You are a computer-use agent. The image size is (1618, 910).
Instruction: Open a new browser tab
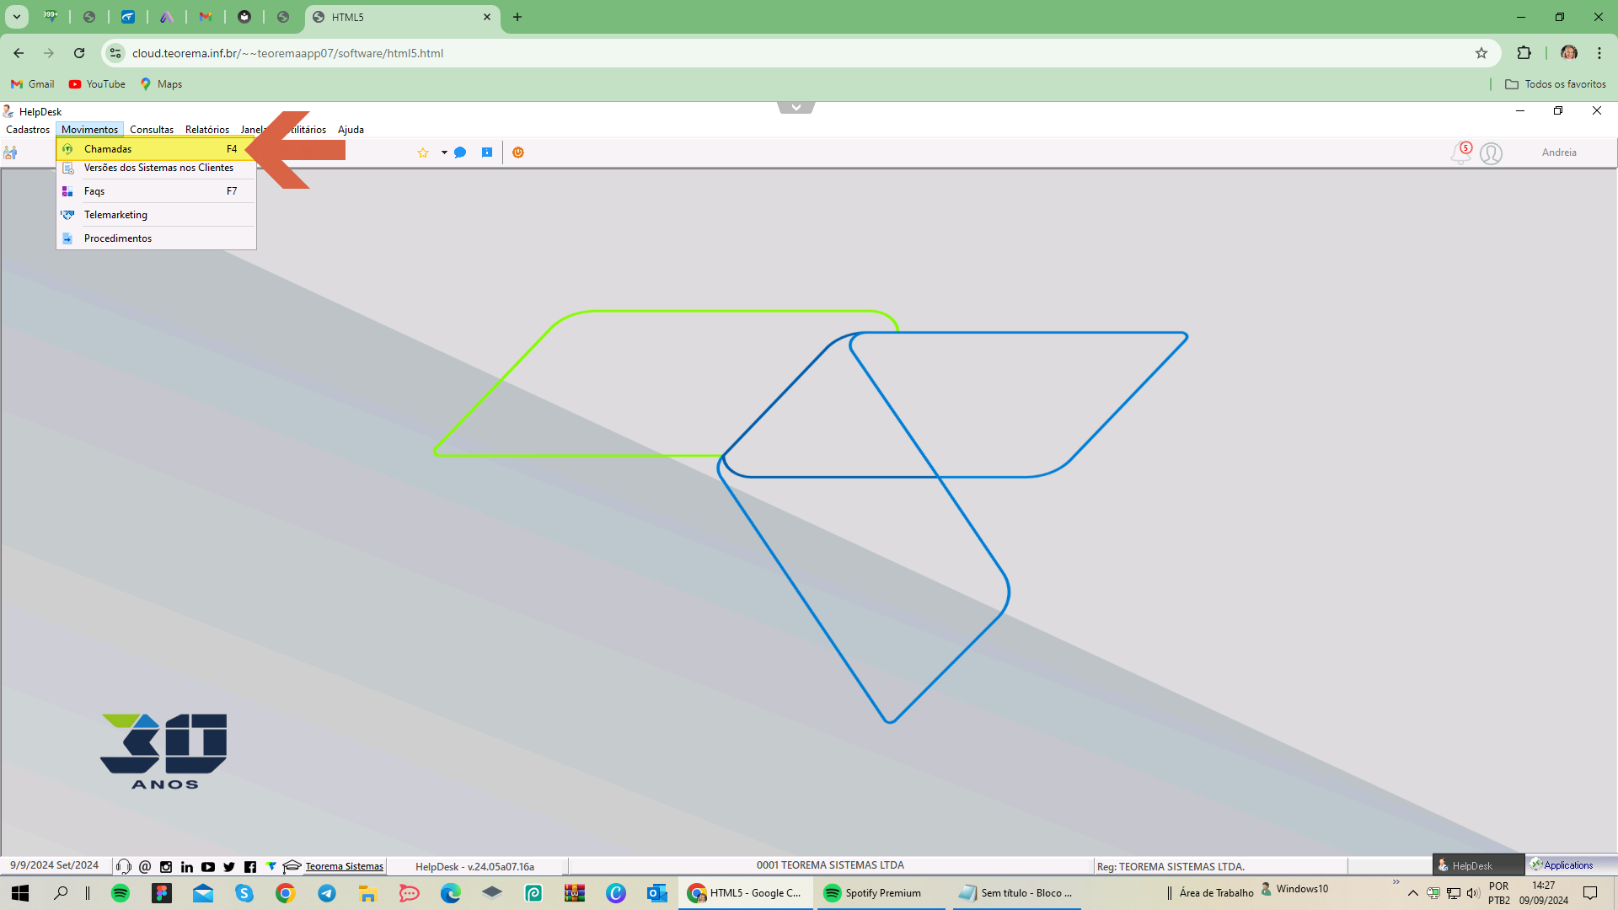[x=517, y=17]
